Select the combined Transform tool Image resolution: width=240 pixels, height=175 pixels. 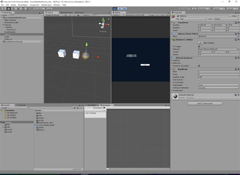tap(28, 9)
